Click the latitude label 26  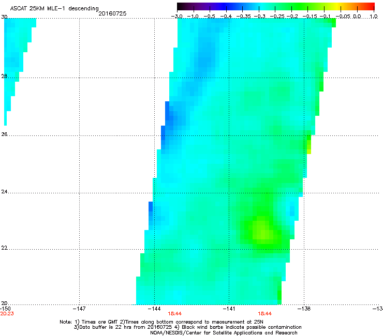pyautogui.click(x=4, y=134)
